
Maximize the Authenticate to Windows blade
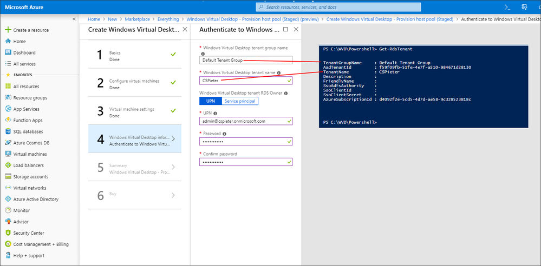[285, 30]
